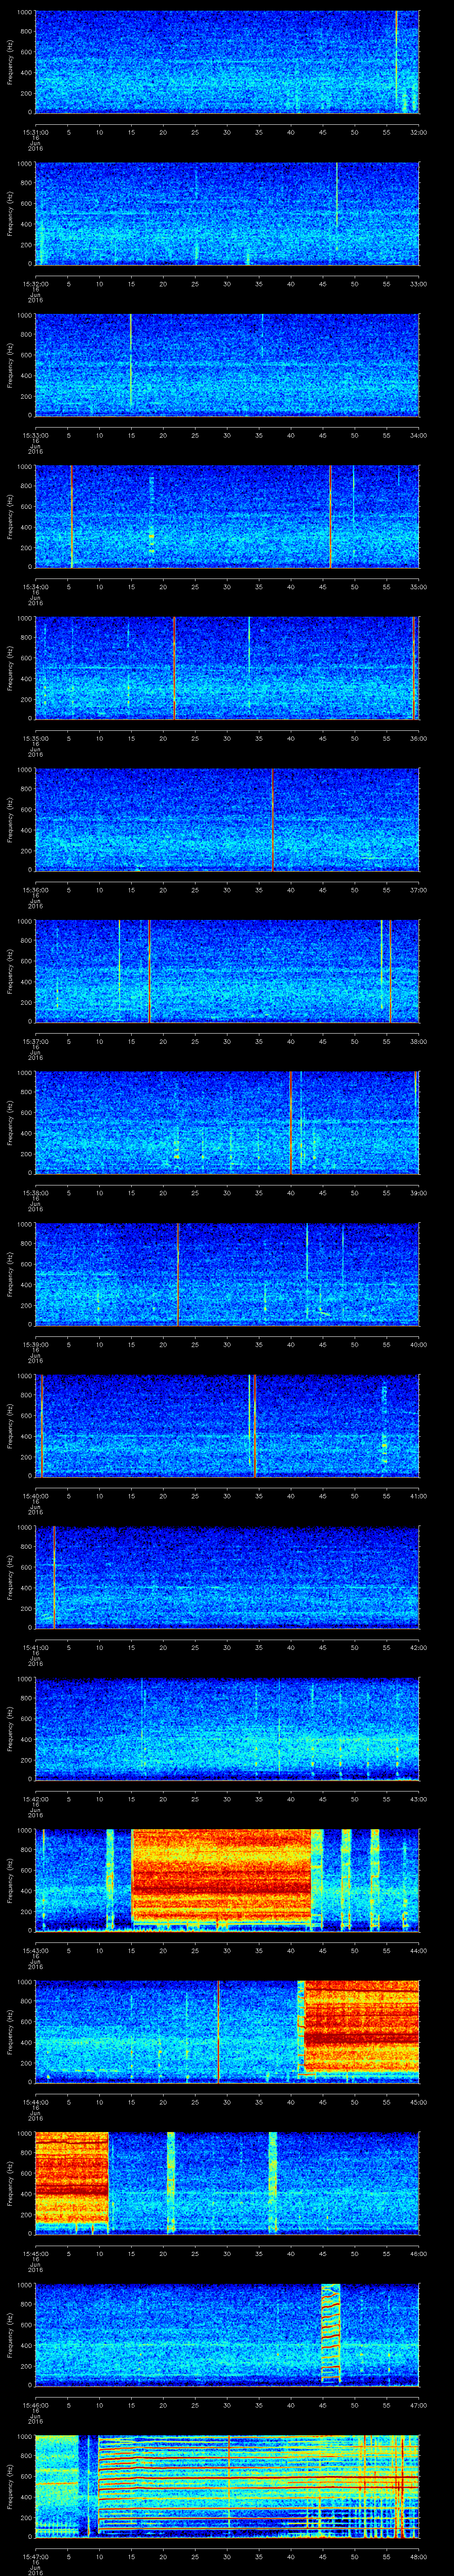Click the 15:46:00 time axis label
The height and width of the screenshot is (2576, 454).
click(35, 2405)
